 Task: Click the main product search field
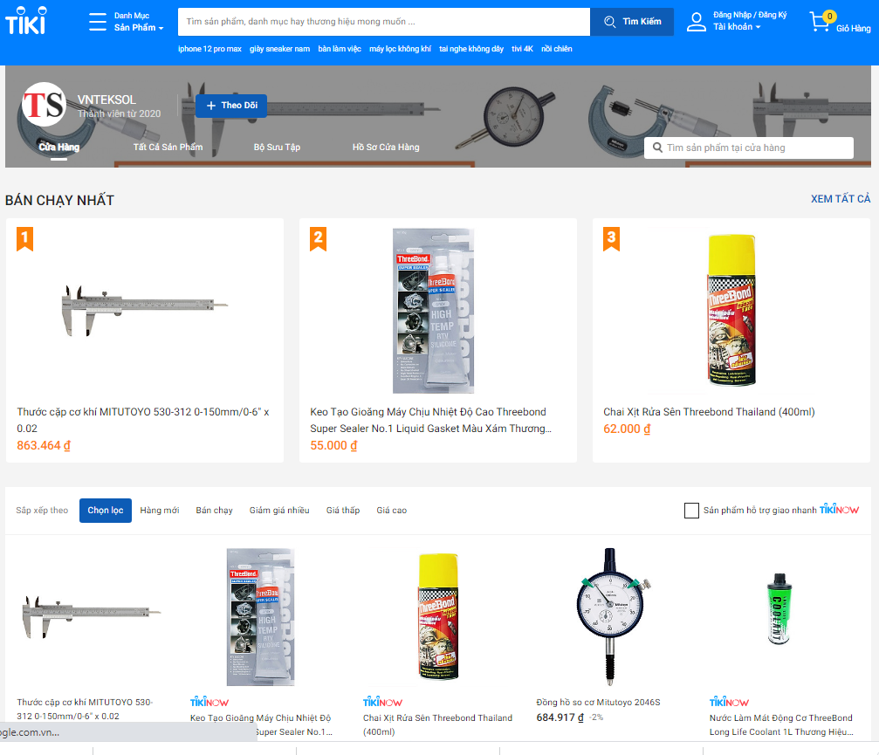click(384, 21)
